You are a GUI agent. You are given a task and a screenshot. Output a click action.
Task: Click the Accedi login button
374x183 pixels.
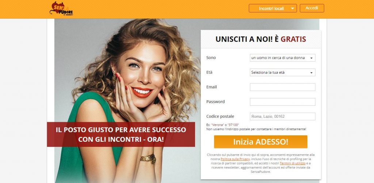point(312,8)
